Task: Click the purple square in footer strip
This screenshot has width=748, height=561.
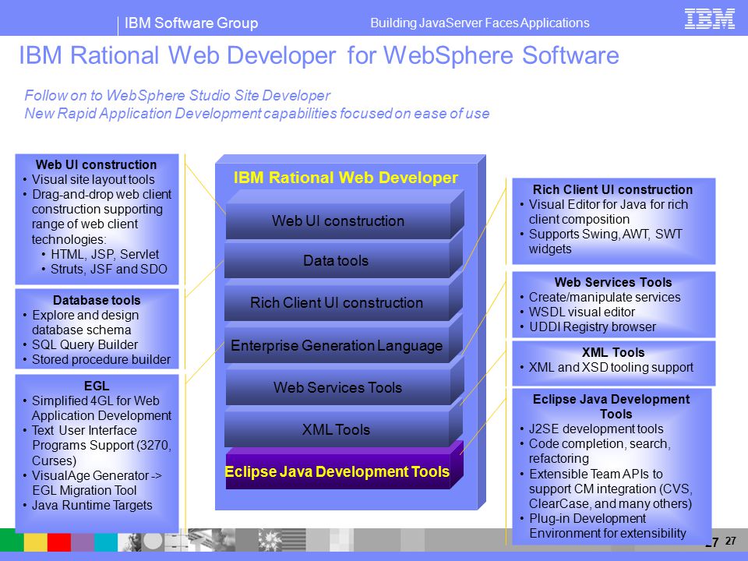Action: point(83,542)
